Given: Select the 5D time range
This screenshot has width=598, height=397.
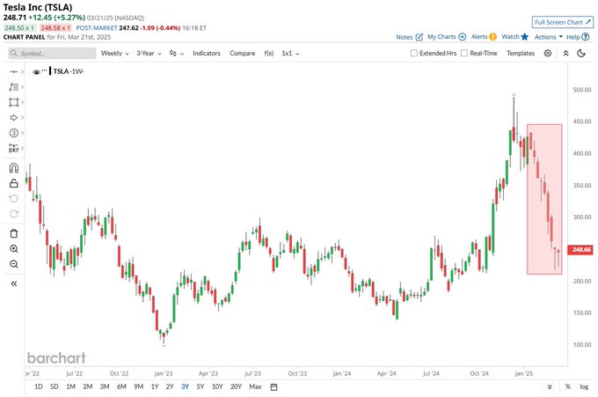Looking at the screenshot, I should (x=55, y=386).
